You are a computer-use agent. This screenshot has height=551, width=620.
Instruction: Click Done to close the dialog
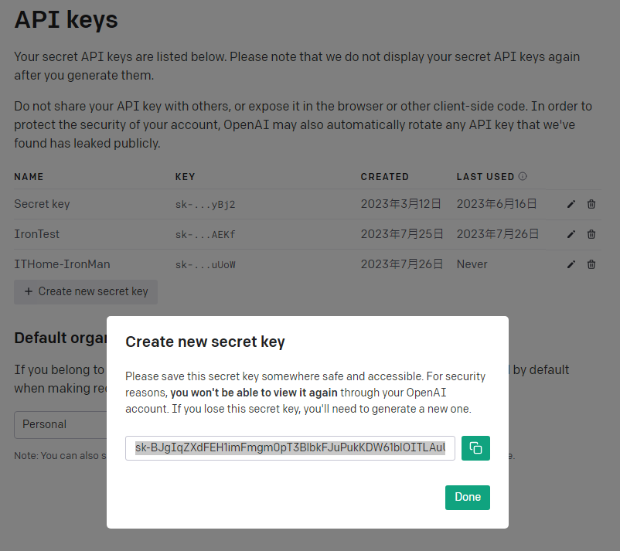(x=468, y=497)
